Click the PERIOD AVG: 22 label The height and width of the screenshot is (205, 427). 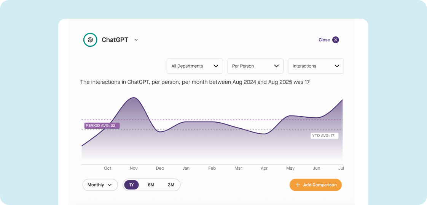[102, 126]
